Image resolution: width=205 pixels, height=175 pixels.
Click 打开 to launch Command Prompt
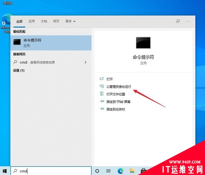point(110,79)
